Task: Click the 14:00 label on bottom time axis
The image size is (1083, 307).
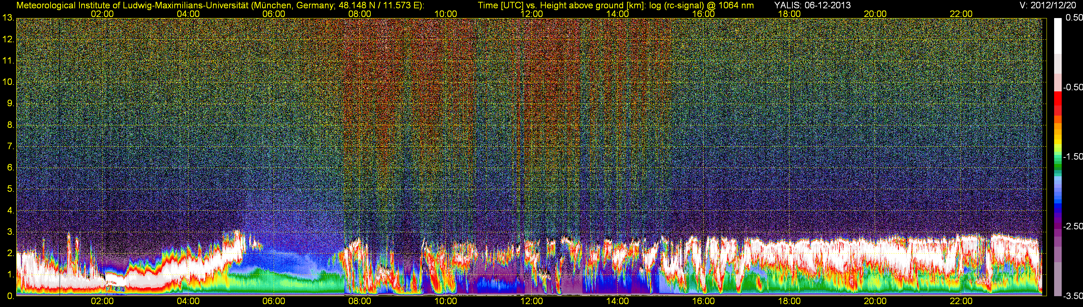Action: point(618,301)
